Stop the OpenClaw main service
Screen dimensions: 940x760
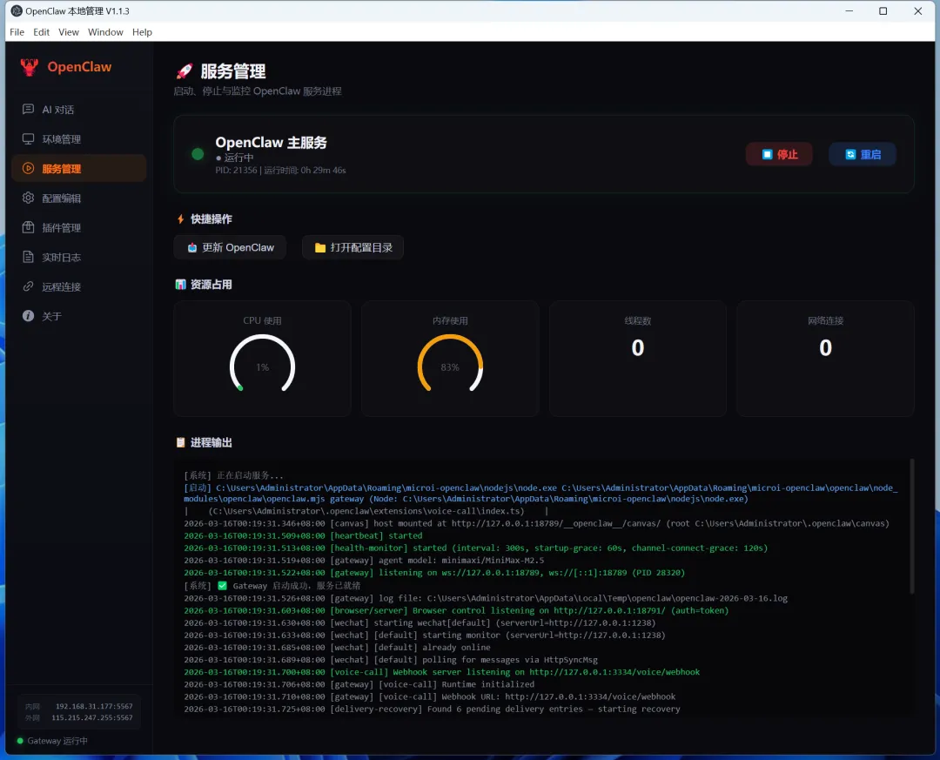click(779, 155)
